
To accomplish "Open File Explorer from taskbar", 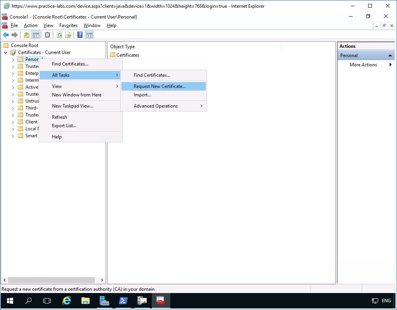I will [85, 301].
